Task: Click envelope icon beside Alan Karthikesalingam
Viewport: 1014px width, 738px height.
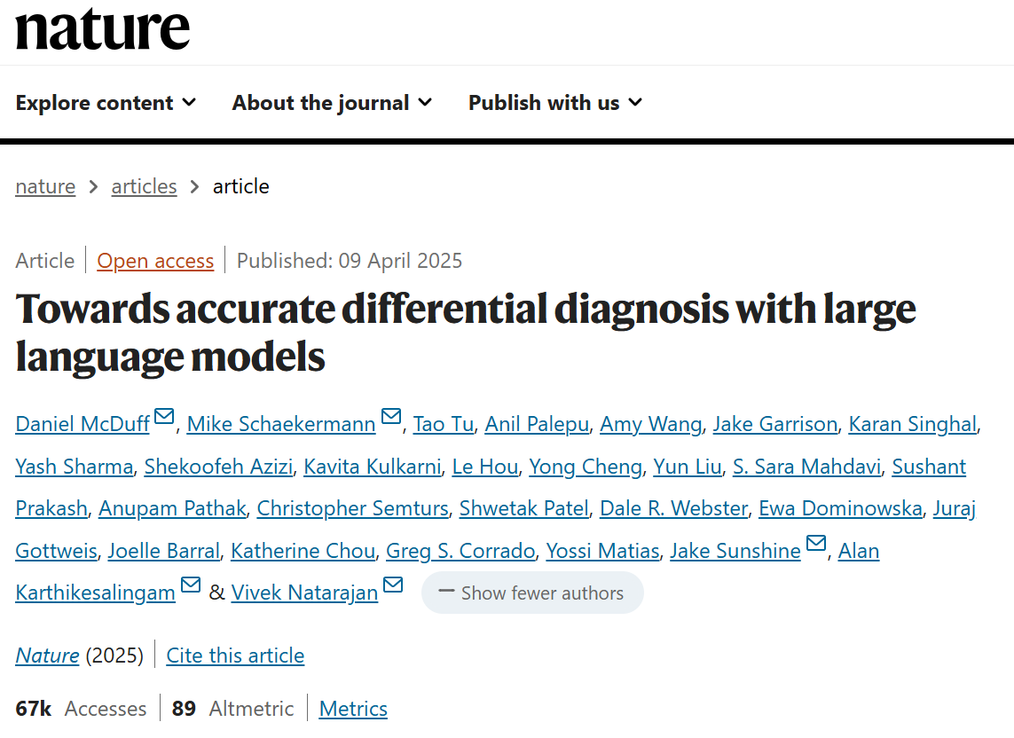Action: point(191,585)
